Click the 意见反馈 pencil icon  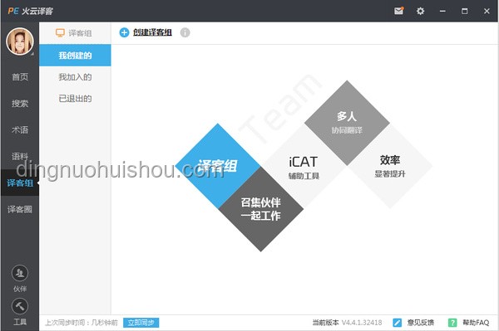[x=398, y=323]
